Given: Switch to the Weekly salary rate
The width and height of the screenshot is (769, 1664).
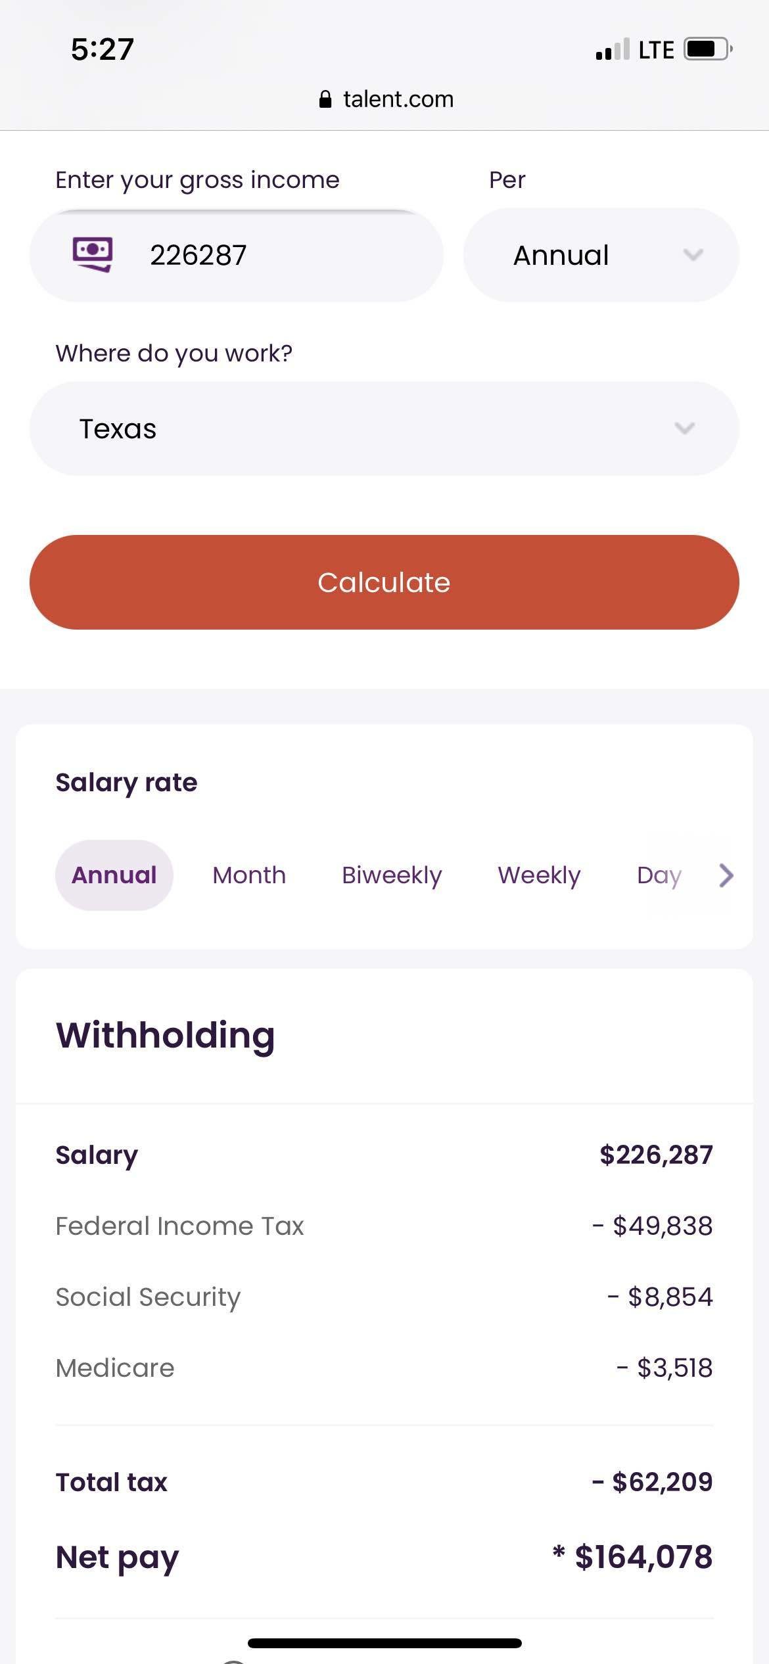Looking at the screenshot, I should [x=539, y=875].
